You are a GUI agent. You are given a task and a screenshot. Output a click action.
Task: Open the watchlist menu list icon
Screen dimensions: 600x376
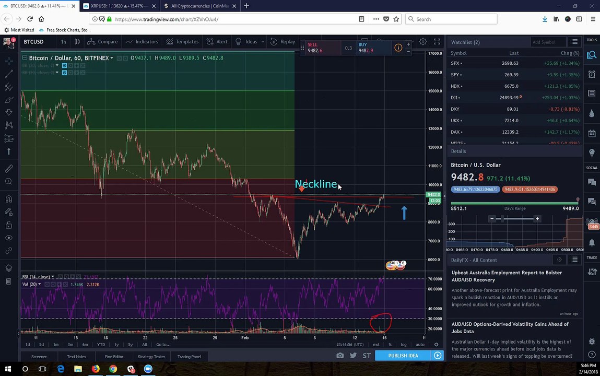point(574,42)
